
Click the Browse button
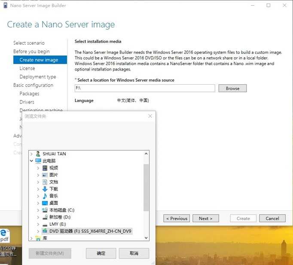pyautogui.click(x=232, y=88)
